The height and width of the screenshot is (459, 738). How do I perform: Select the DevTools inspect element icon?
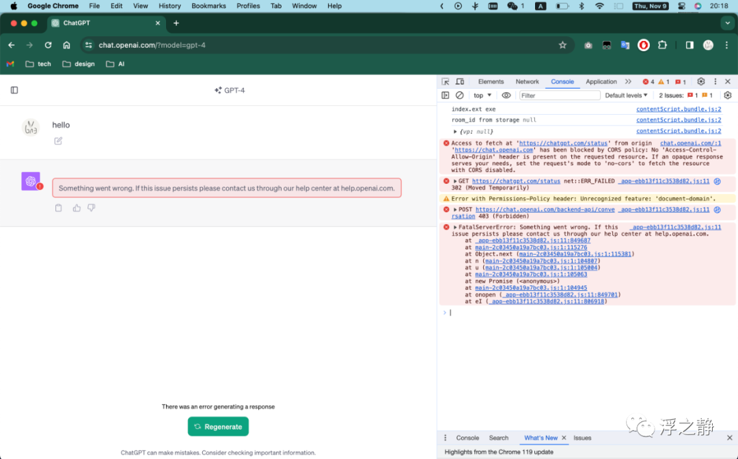446,81
